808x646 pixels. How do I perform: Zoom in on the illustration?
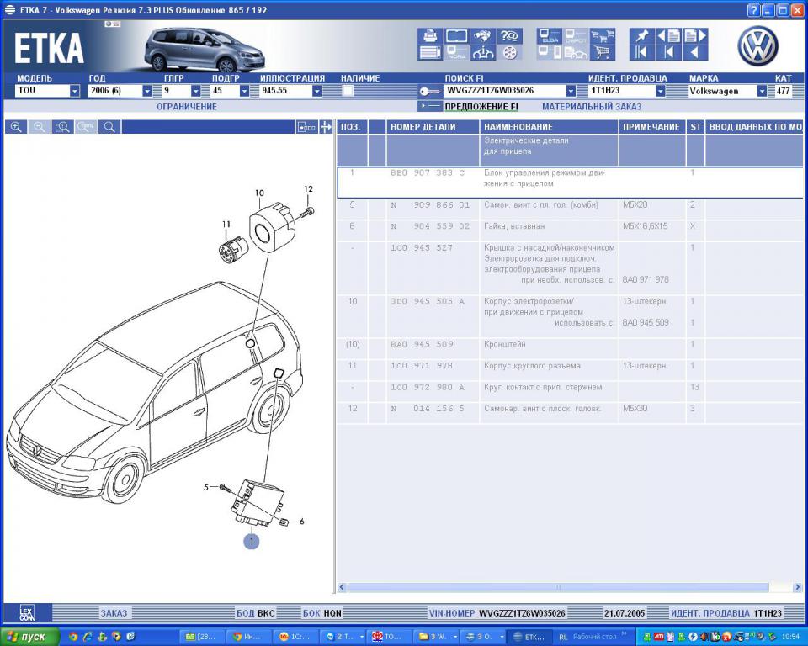pos(16,127)
